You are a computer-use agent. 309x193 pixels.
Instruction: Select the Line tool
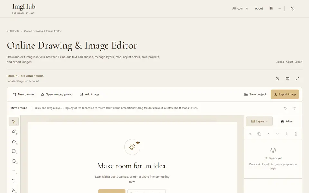[x=14, y=171]
